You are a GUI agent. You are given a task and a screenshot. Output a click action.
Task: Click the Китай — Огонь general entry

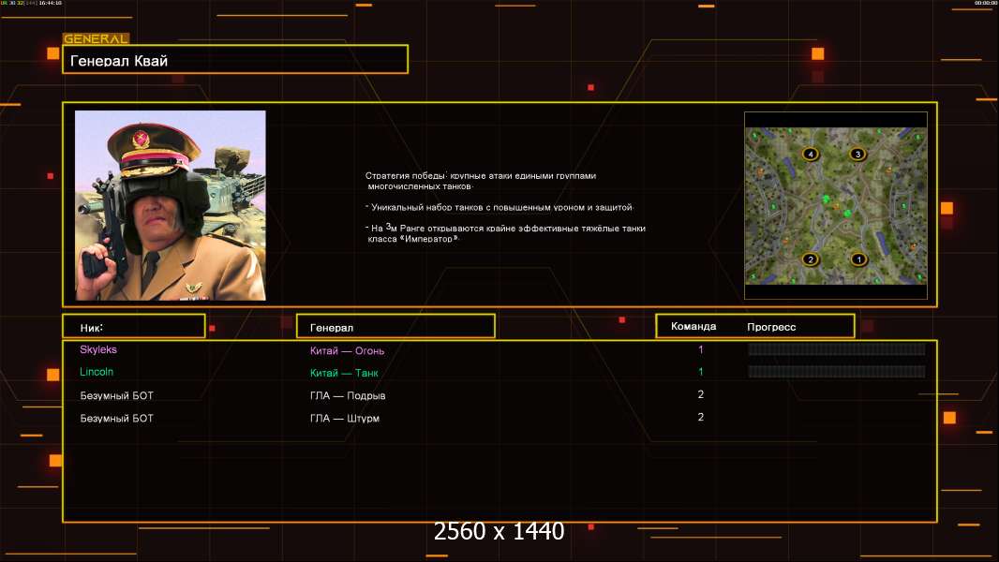[x=347, y=351]
